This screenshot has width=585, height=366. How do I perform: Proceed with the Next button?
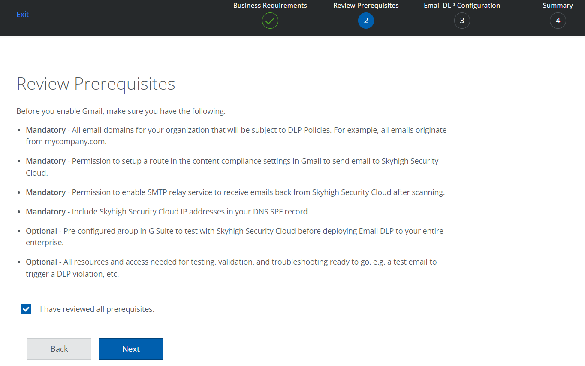click(131, 349)
